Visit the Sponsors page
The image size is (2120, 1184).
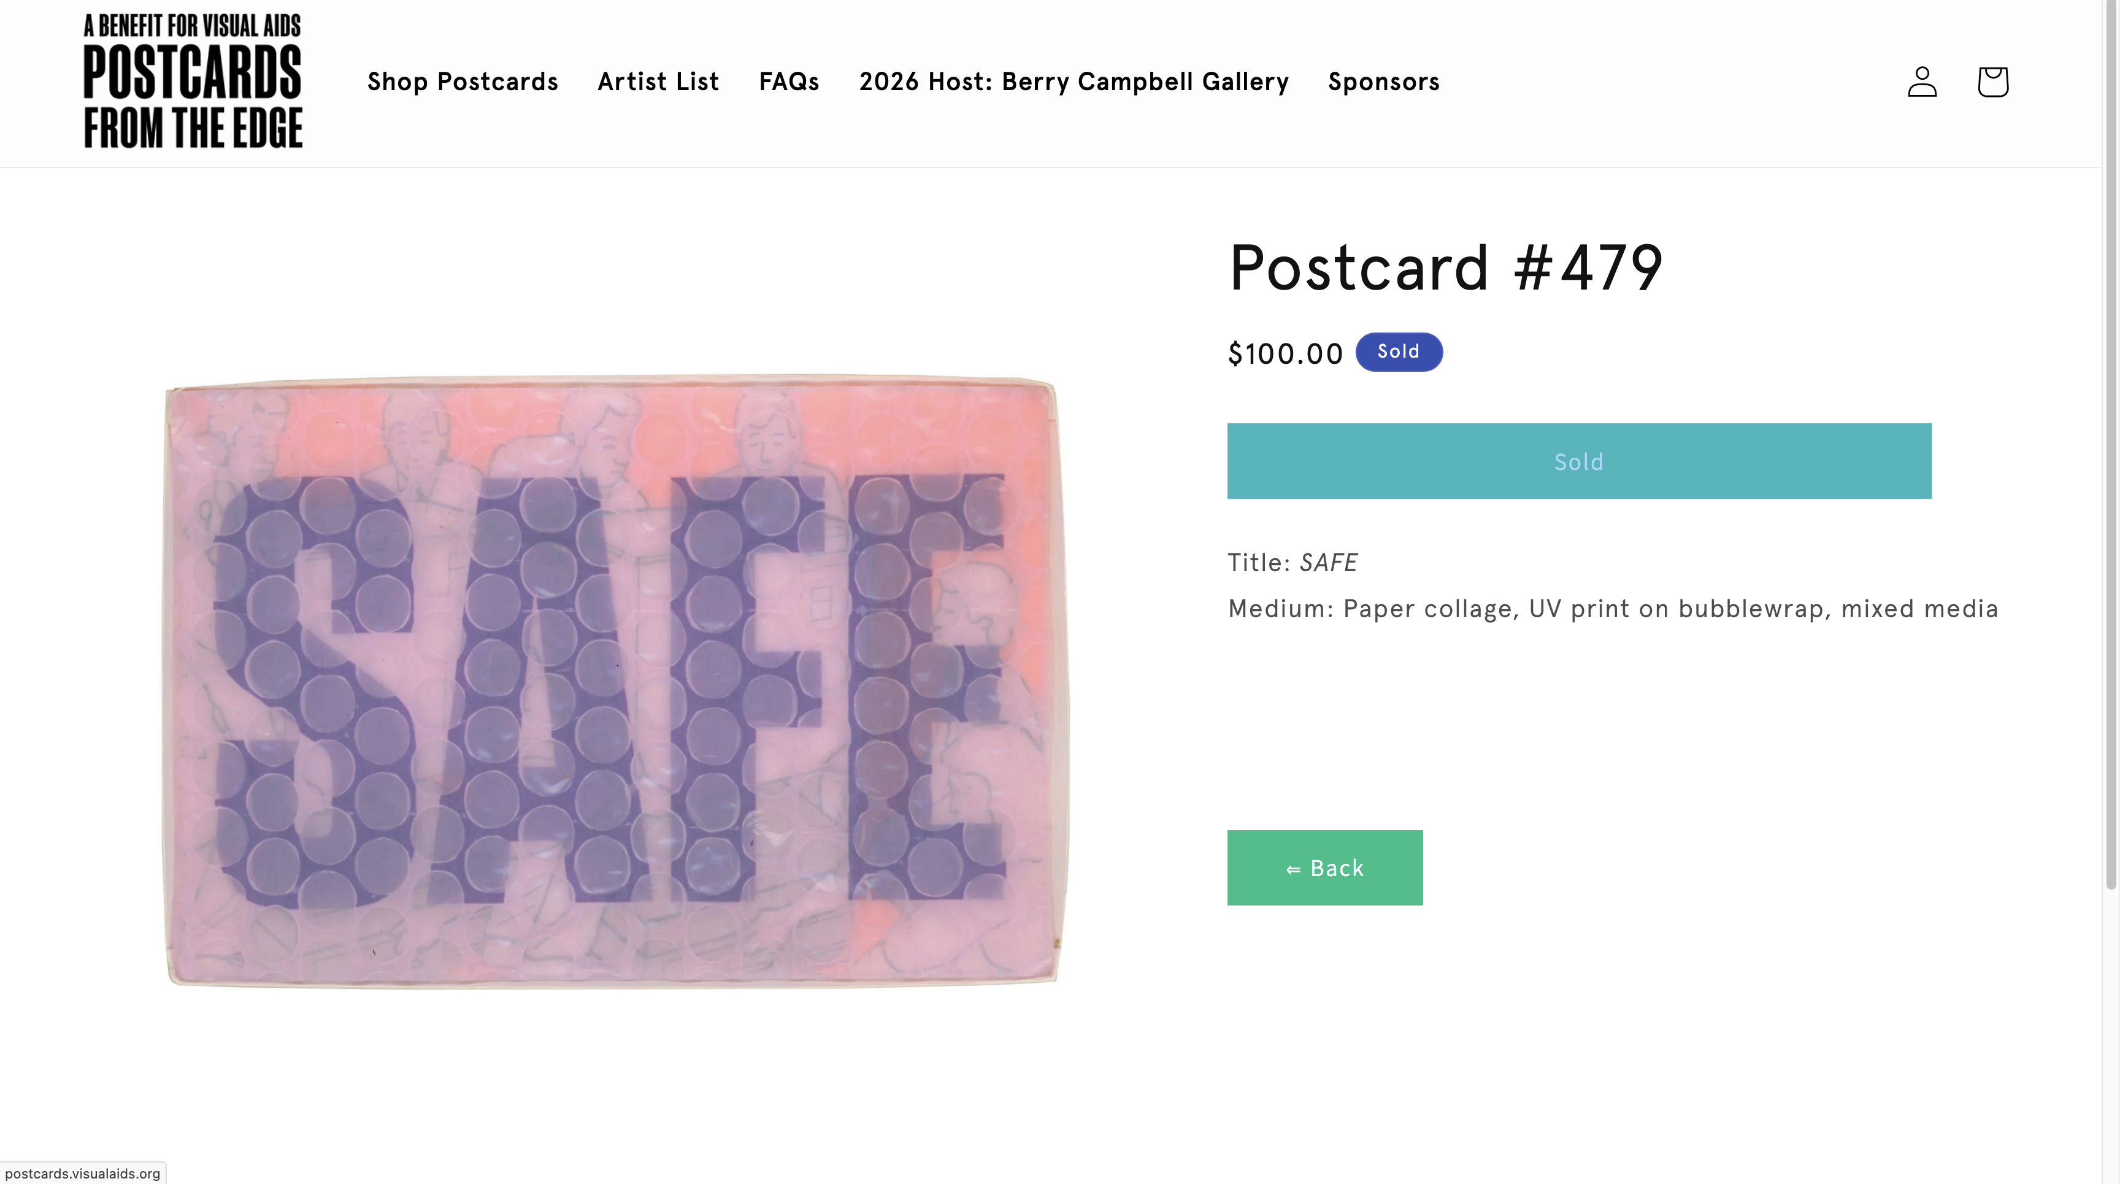(x=1383, y=82)
